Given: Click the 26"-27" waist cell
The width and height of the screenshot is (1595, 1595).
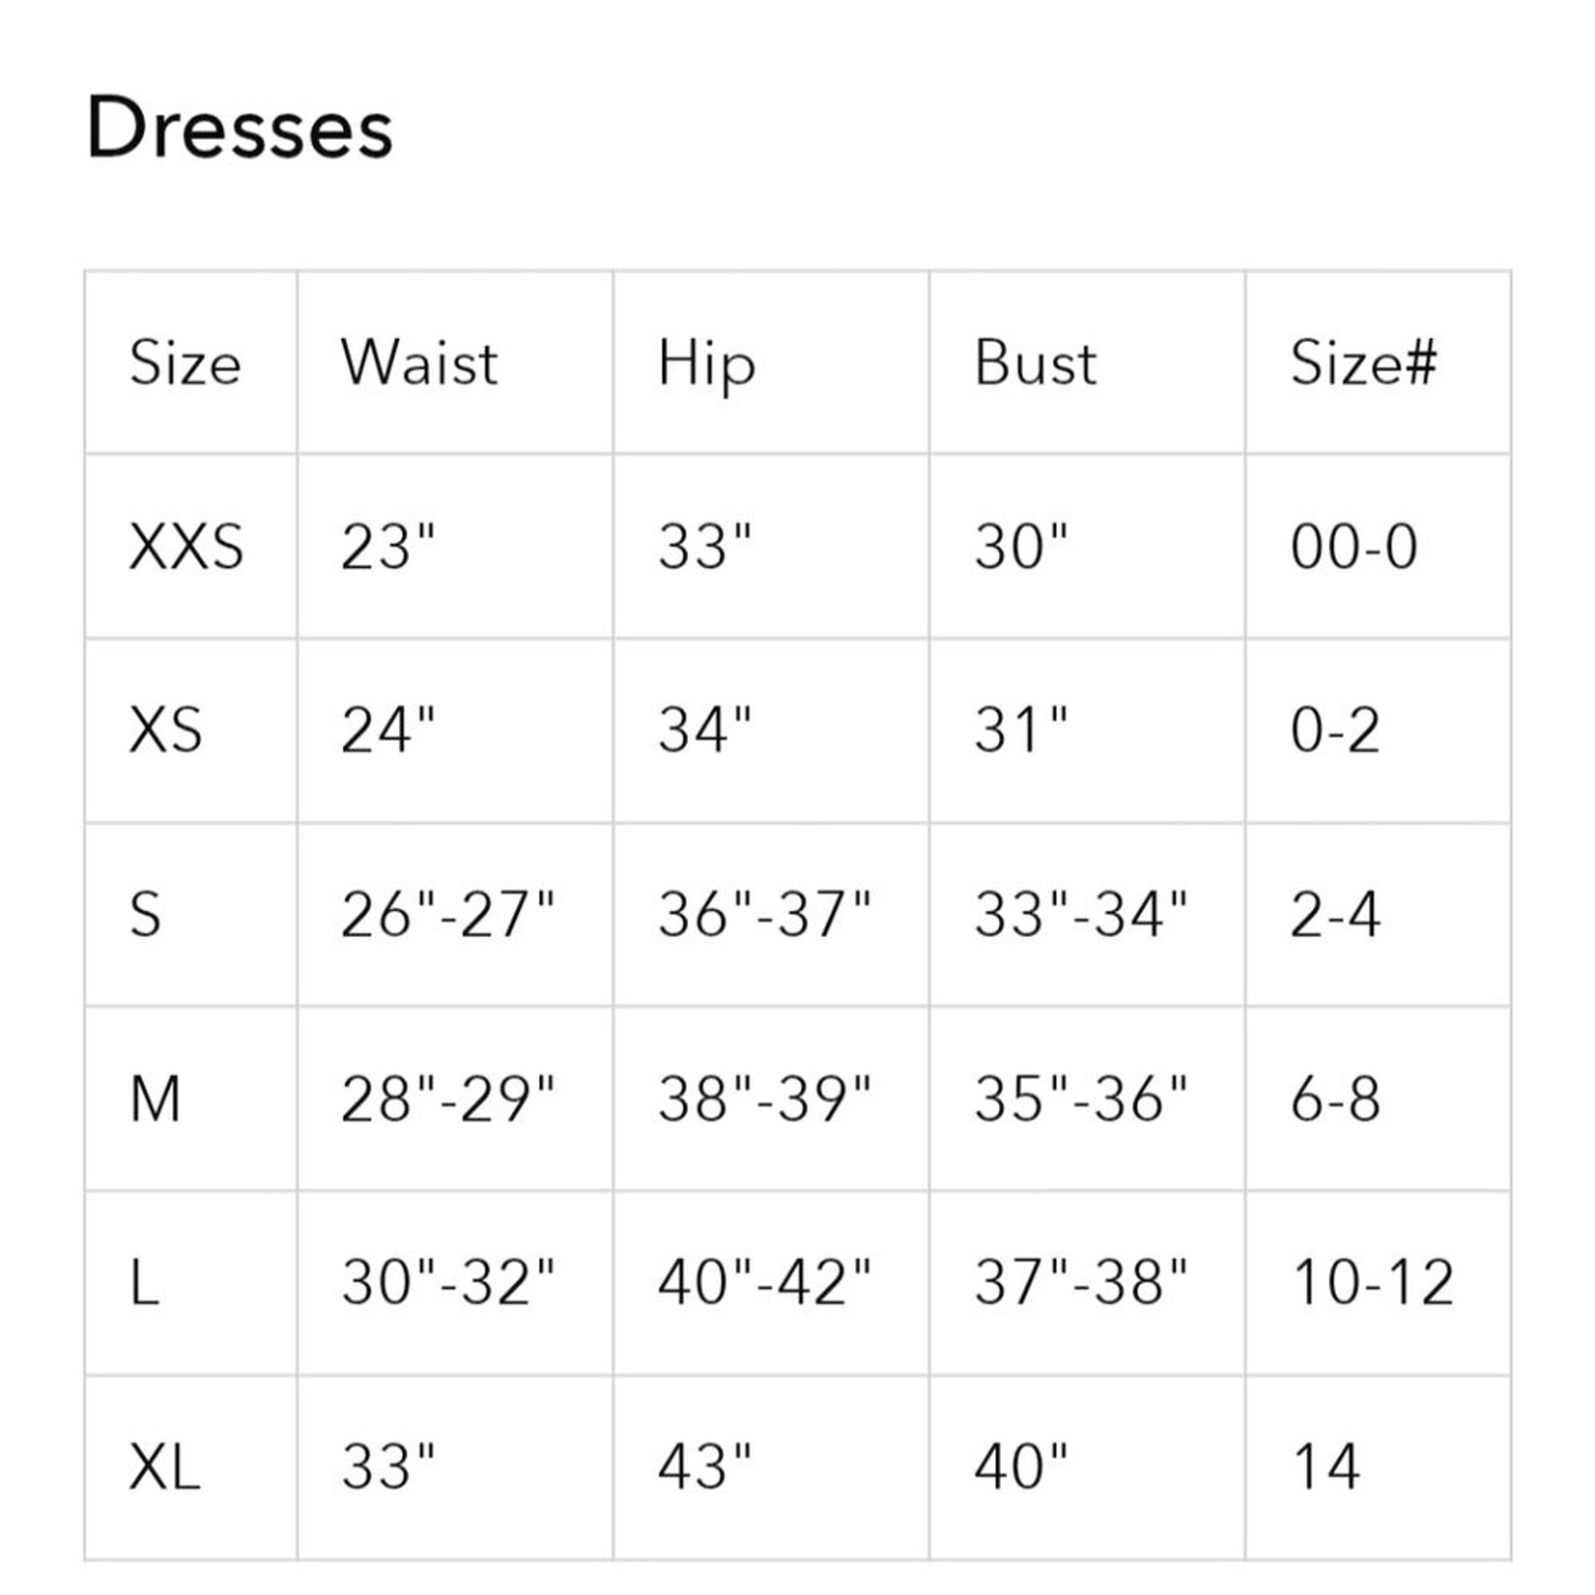Looking at the screenshot, I should point(447,913).
